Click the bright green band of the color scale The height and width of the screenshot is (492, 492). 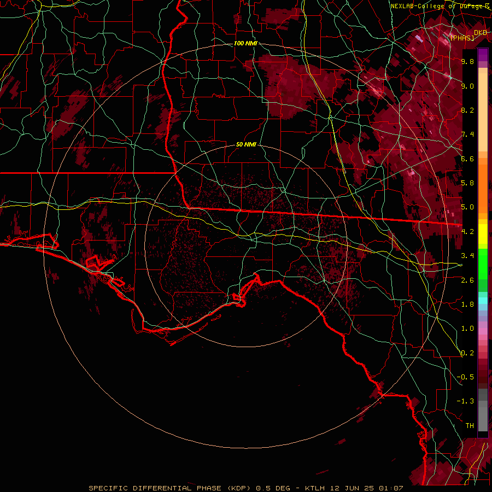click(483, 263)
